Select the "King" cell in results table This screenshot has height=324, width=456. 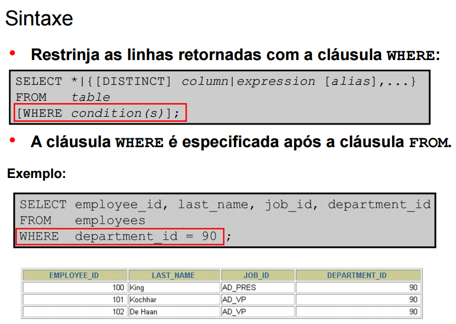[173, 288]
